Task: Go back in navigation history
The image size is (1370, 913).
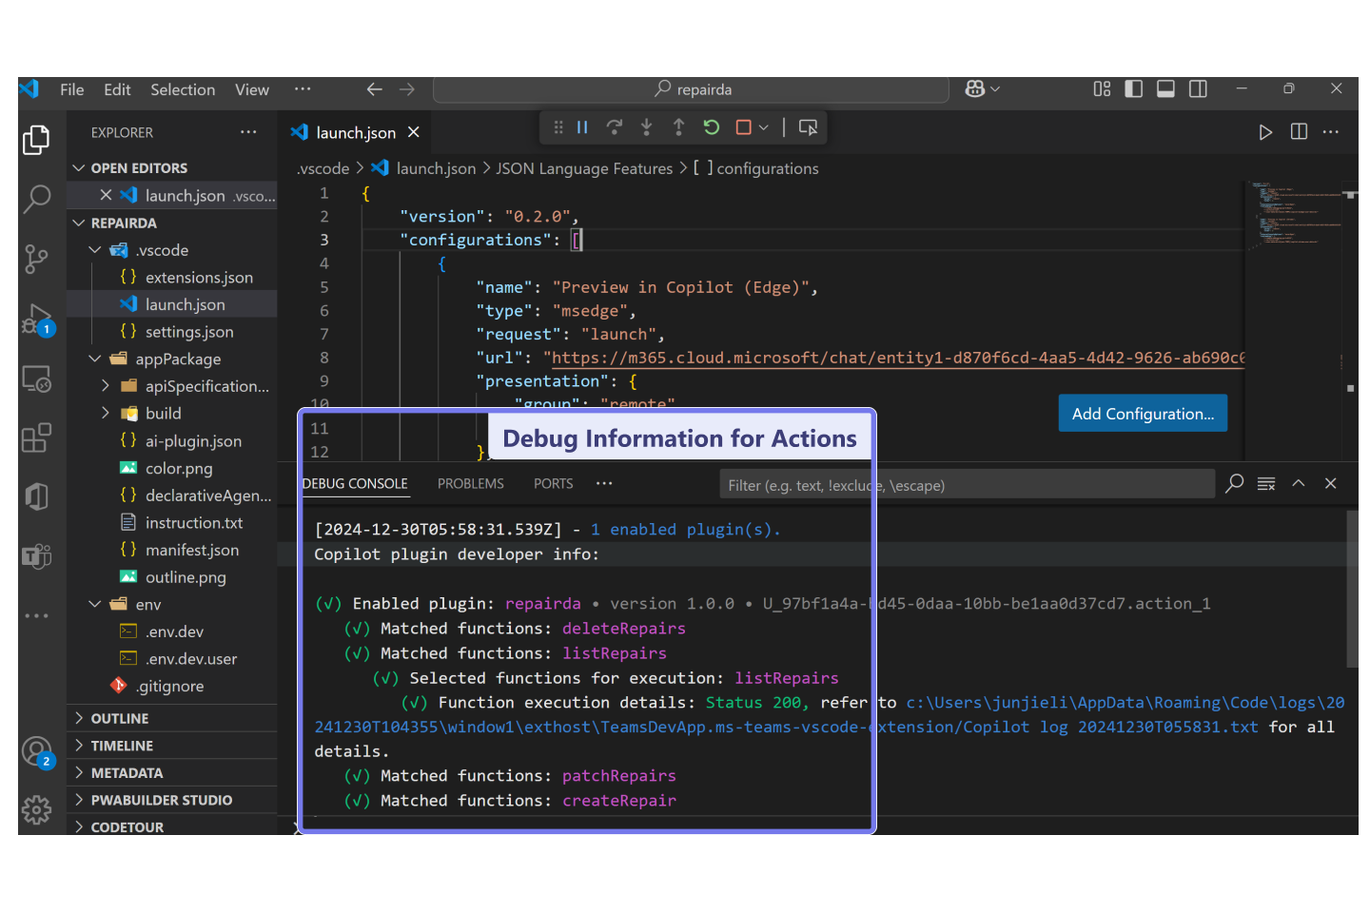Action: 375,89
